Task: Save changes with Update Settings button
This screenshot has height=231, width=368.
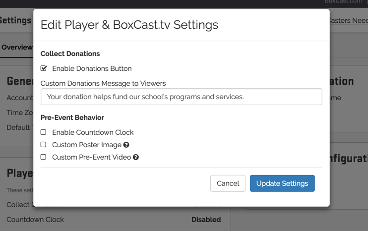Action: pyautogui.click(x=282, y=183)
